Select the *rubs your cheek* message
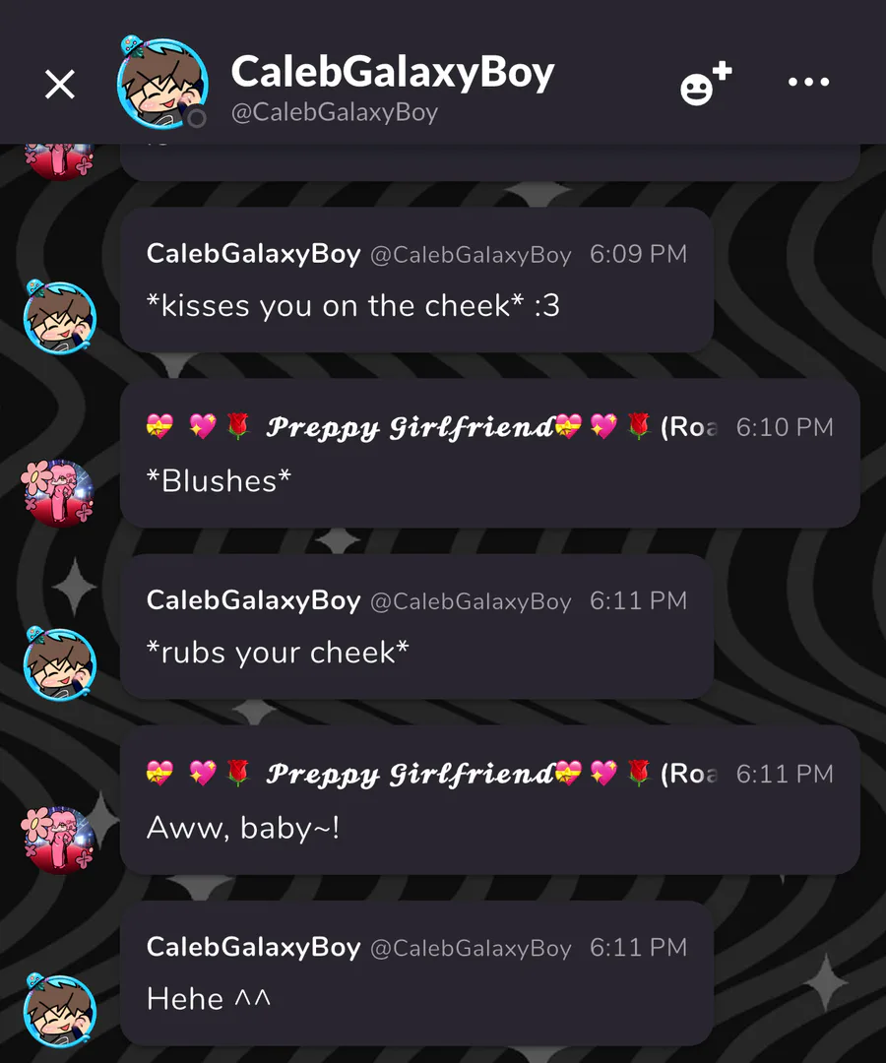 (x=416, y=626)
